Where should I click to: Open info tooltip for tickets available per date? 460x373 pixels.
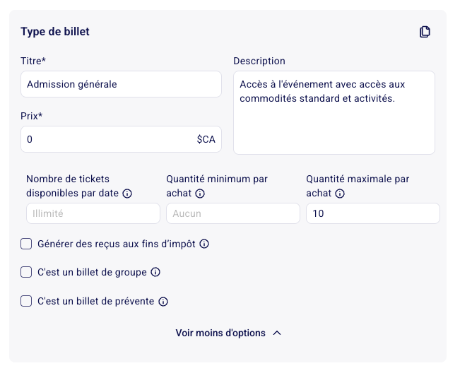point(127,194)
